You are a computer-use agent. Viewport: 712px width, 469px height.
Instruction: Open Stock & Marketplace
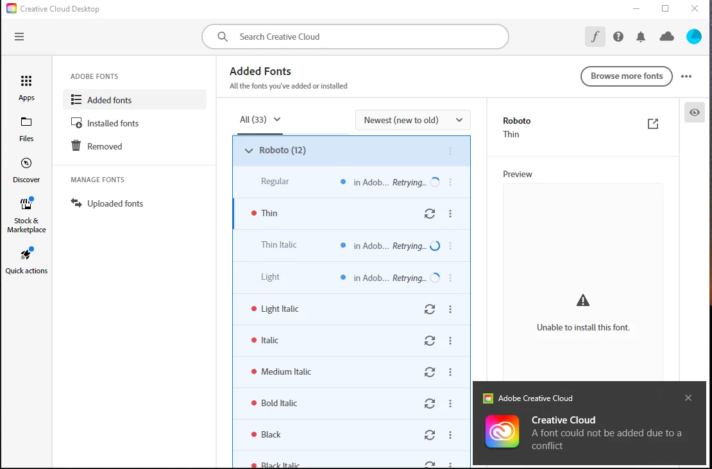tap(26, 215)
